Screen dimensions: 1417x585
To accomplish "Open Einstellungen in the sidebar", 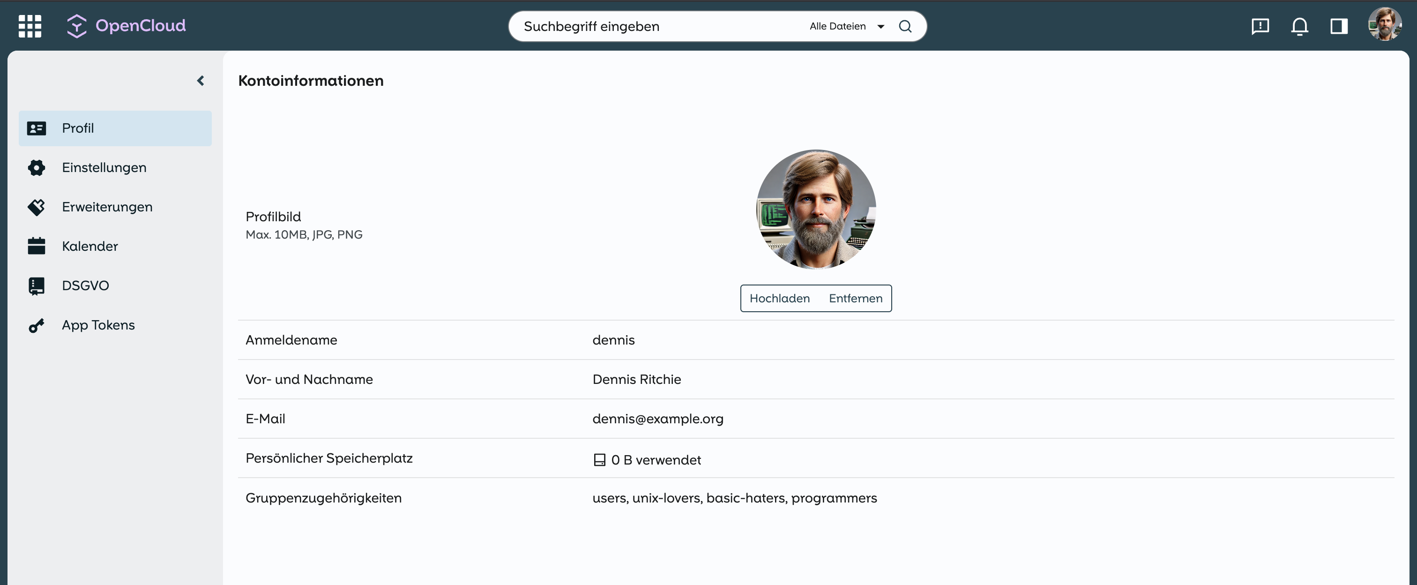I will pos(104,167).
